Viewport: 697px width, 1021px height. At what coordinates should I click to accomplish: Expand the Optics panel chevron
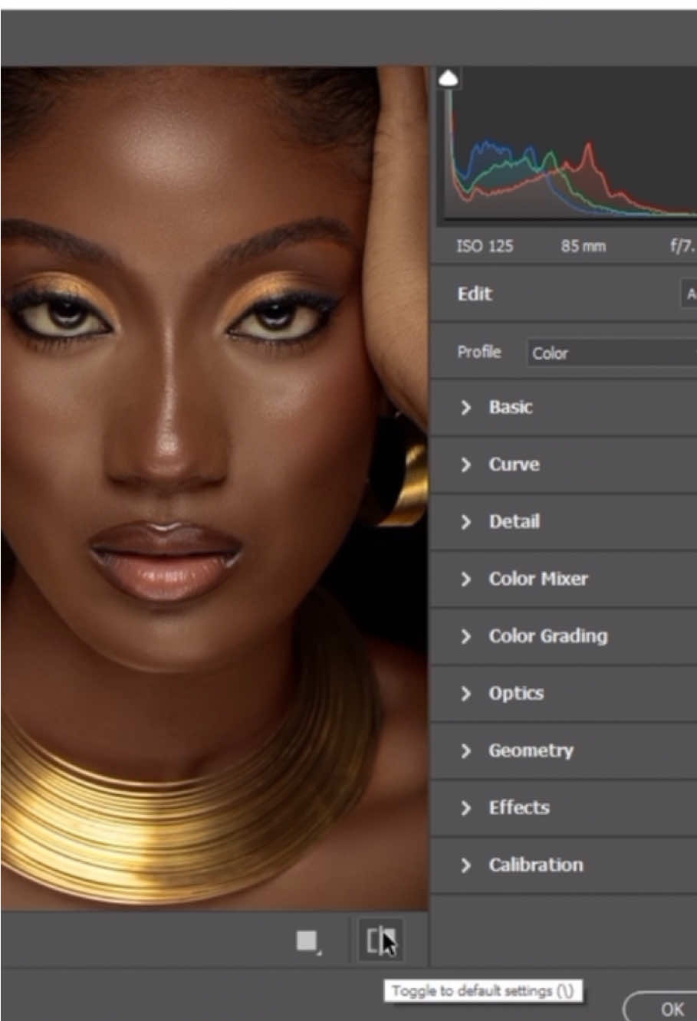(x=465, y=694)
